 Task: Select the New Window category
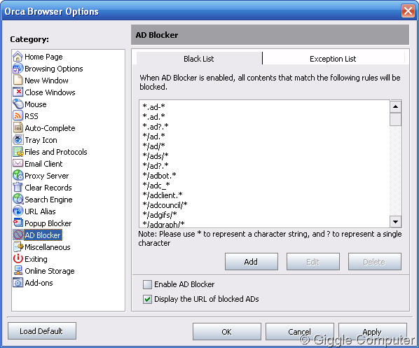[46, 81]
